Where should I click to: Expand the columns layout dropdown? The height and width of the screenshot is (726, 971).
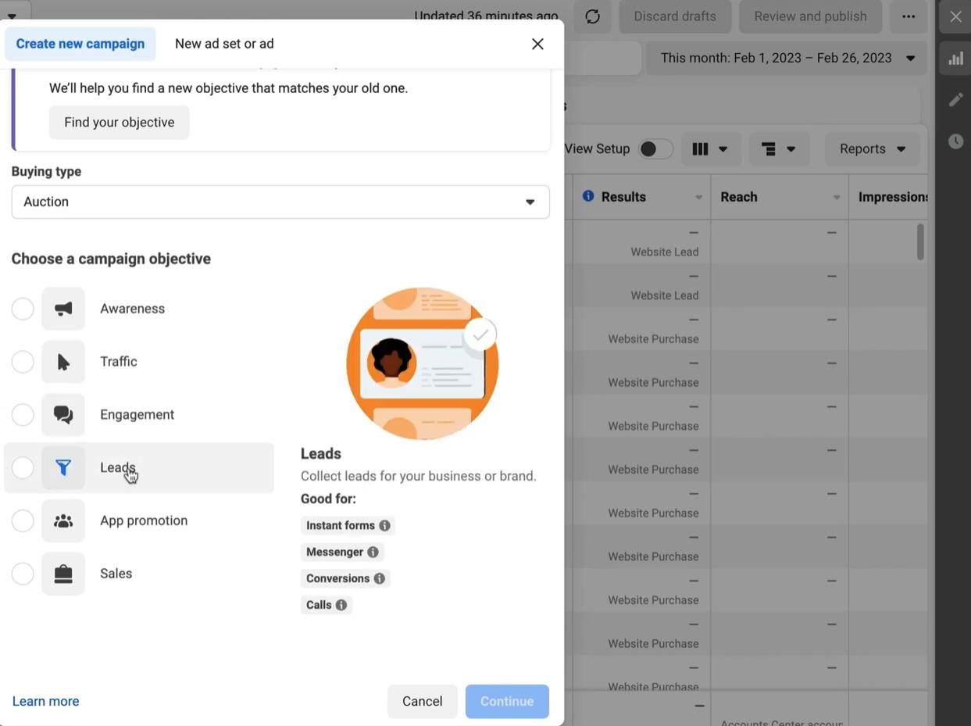710,149
